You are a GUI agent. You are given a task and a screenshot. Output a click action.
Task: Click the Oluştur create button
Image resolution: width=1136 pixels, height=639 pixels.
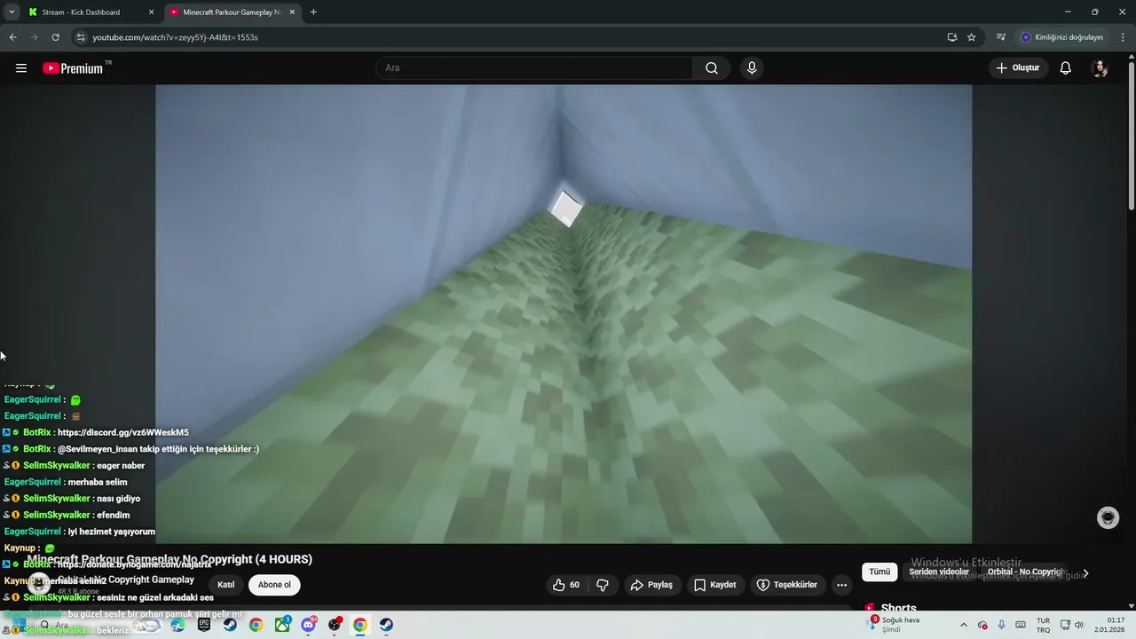(1018, 68)
